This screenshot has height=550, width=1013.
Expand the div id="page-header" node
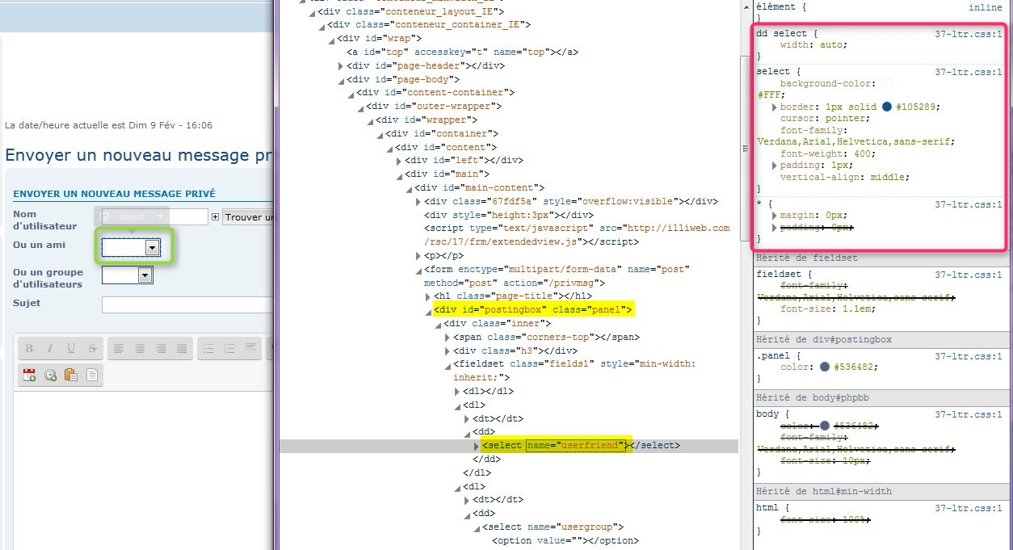click(x=342, y=66)
